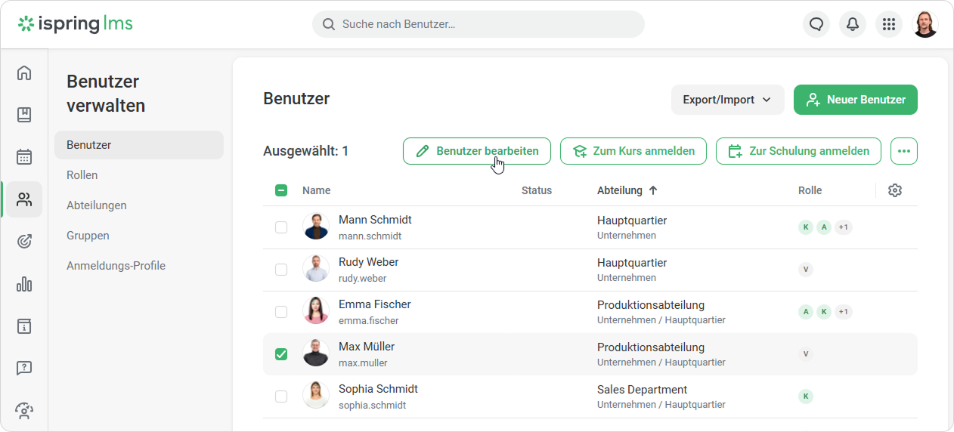Open the reports bar chart icon

click(x=24, y=284)
